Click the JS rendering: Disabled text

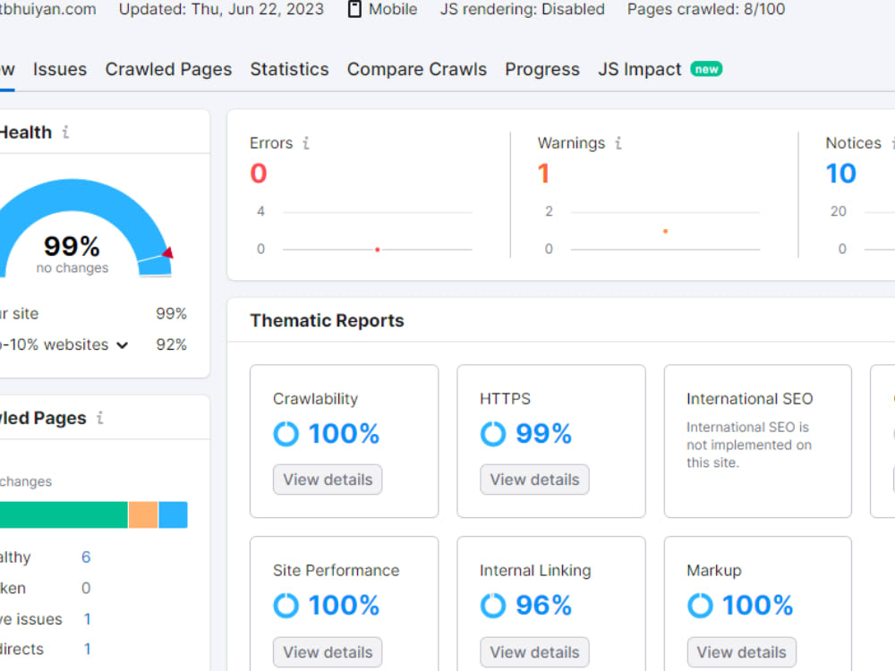(523, 9)
